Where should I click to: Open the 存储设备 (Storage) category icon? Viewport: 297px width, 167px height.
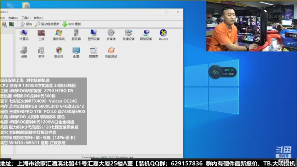coord(128,35)
